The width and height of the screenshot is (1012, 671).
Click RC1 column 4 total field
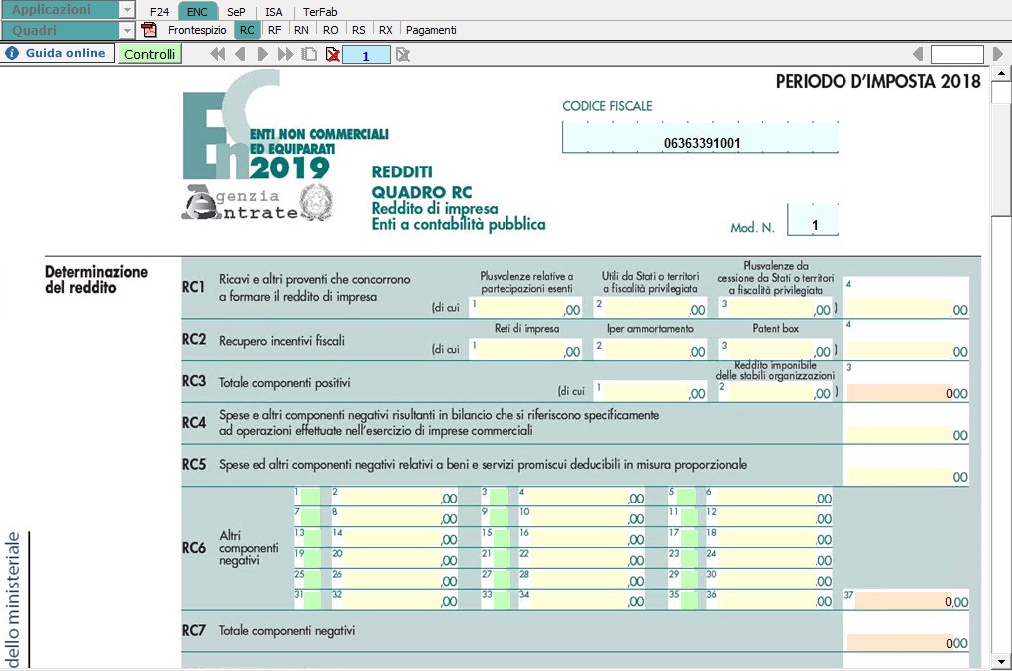(x=906, y=308)
